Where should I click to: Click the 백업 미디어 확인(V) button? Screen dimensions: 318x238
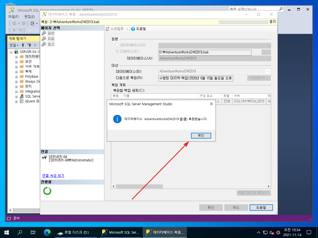(x=254, y=193)
